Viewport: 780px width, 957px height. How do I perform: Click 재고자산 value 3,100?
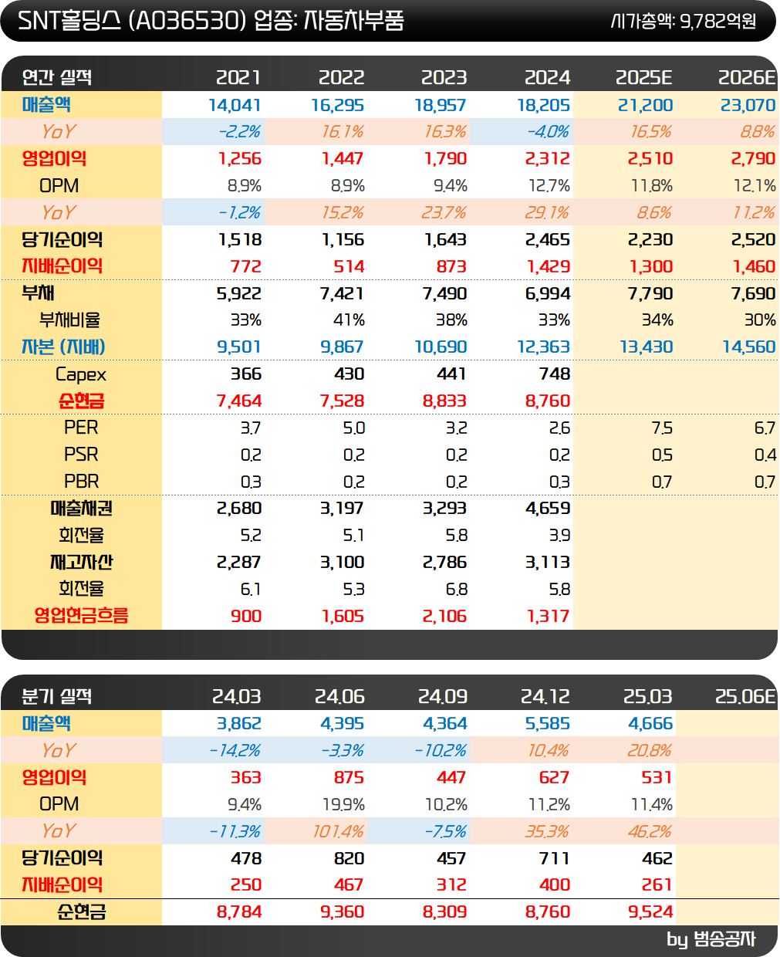[x=343, y=563]
